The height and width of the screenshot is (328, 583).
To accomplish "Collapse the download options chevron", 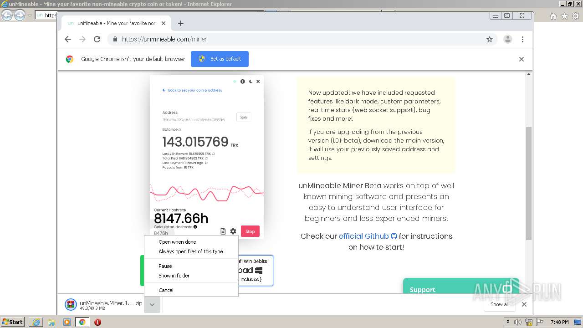I will [x=152, y=304].
